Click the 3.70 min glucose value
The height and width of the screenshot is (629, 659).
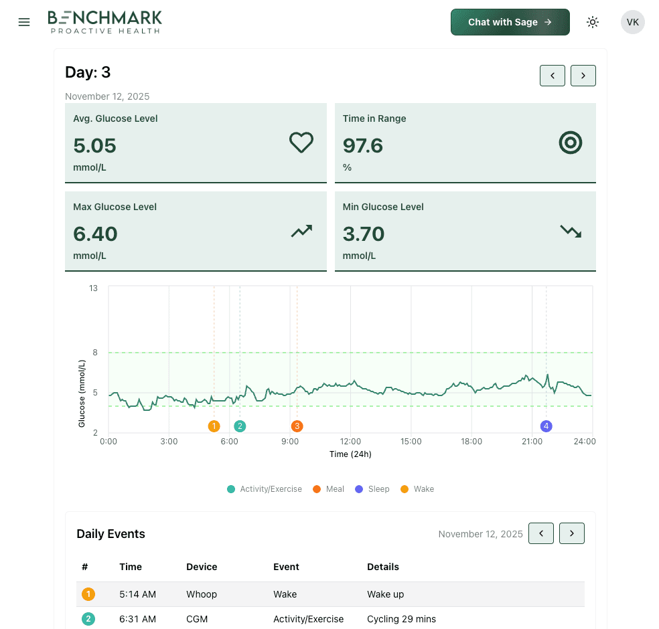(364, 234)
